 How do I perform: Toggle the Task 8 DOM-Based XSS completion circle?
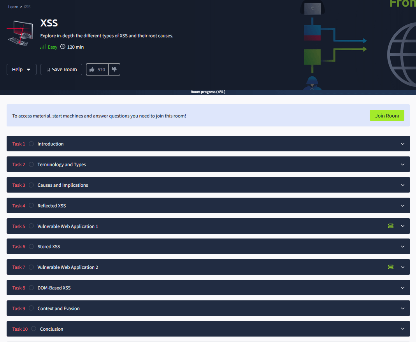point(31,288)
